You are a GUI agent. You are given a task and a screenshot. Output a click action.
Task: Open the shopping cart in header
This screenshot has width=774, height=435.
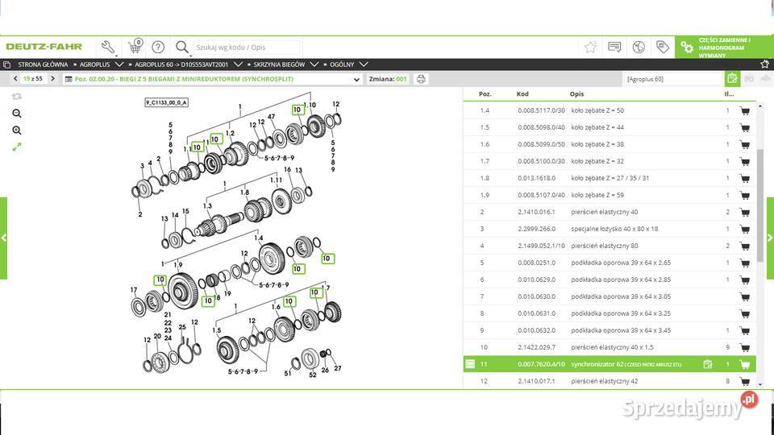tap(135, 47)
